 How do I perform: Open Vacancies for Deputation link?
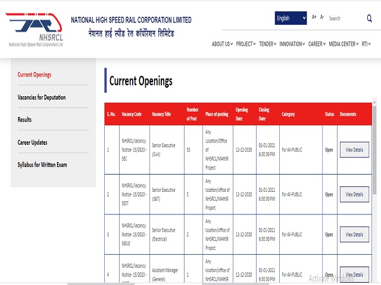point(42,97)
